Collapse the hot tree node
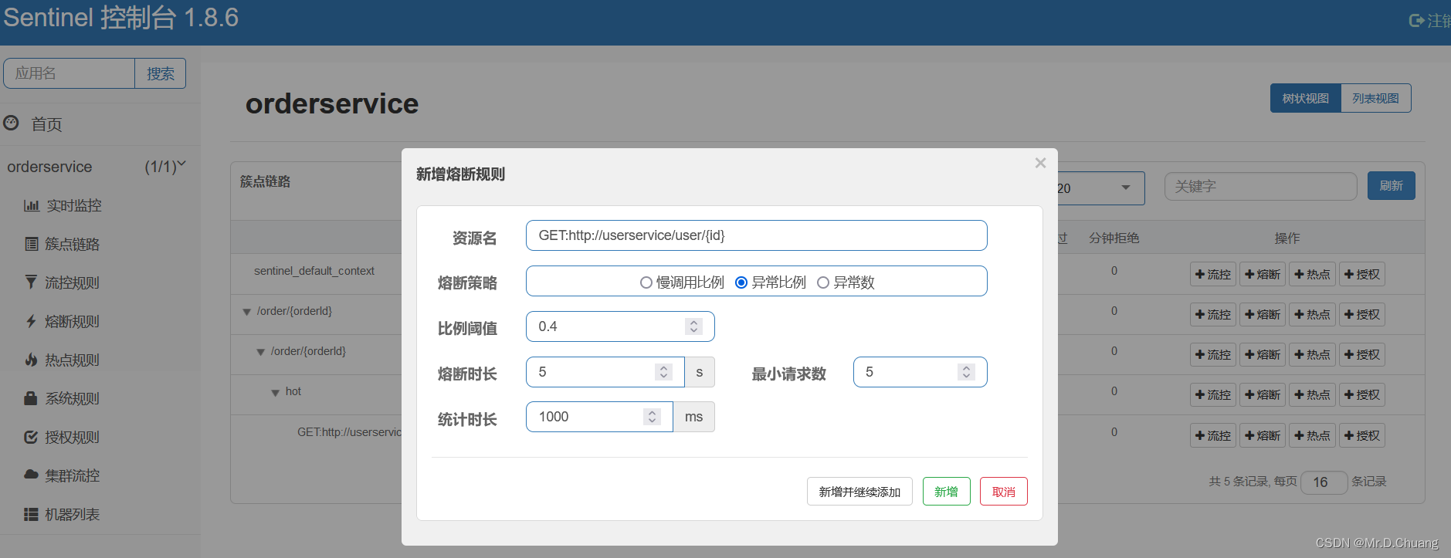 point(275,393)
